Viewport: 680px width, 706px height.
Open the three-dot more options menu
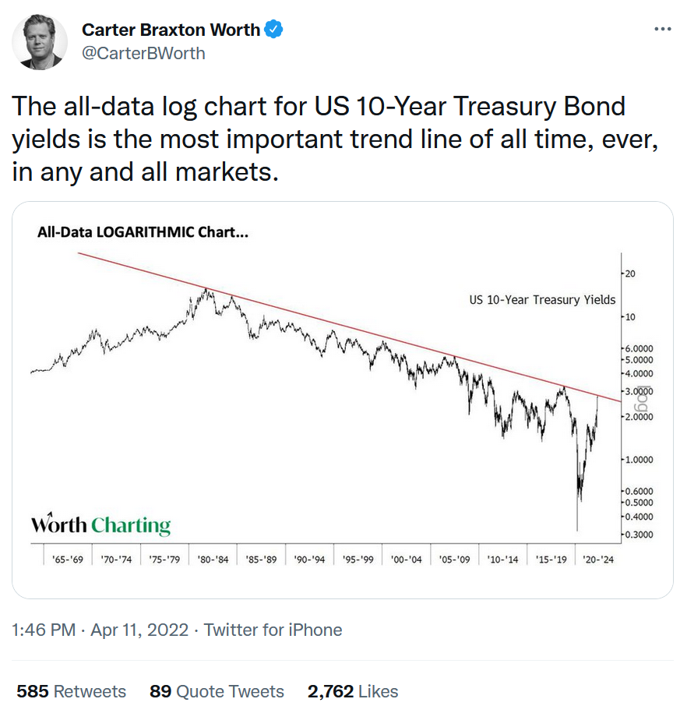pyautogui.click(x=662, y=29)
